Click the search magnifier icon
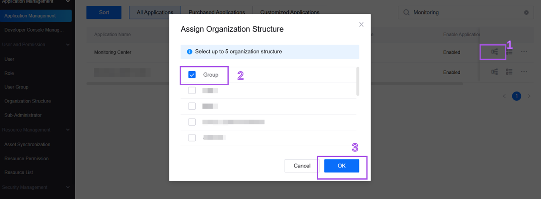541x199 pixels. (x=406, y=13)
